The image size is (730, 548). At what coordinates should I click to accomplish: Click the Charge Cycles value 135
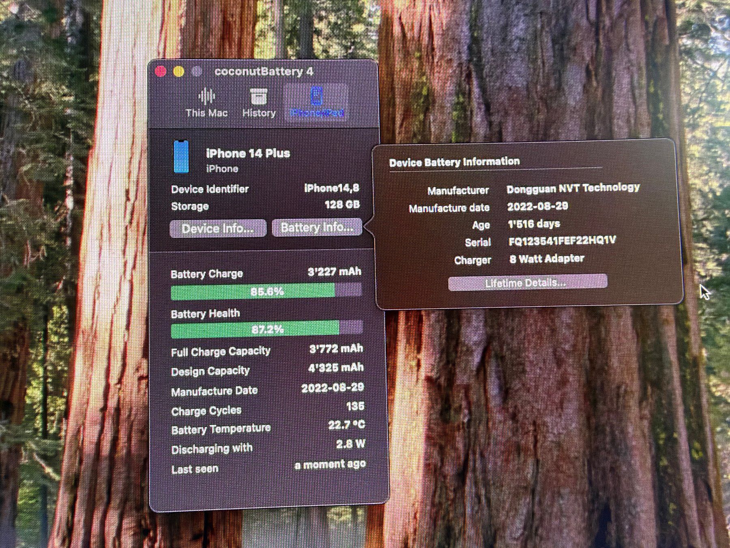[x=355, y=406]
